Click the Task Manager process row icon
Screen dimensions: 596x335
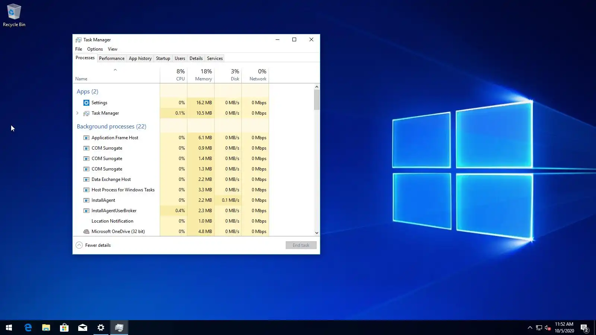tap(86, 113)
